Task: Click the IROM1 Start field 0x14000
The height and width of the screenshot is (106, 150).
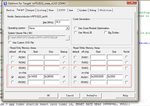Action: coord(36,77)
